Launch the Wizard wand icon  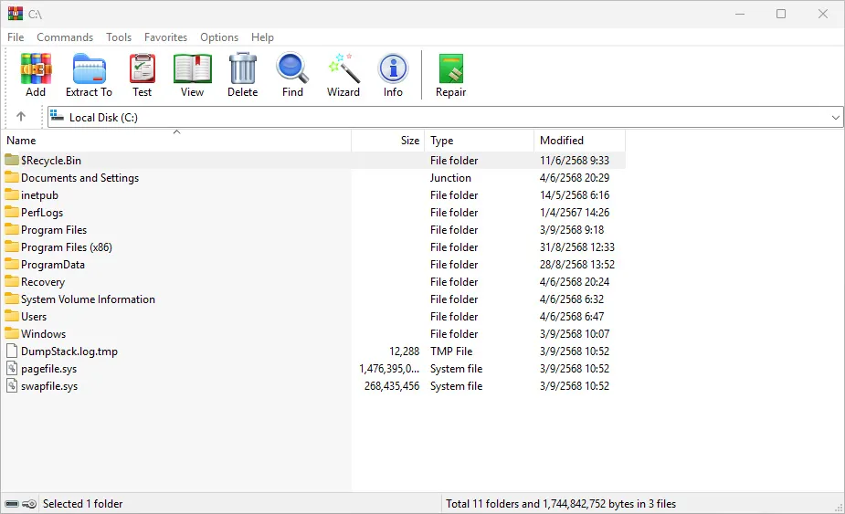coord(343,68)
